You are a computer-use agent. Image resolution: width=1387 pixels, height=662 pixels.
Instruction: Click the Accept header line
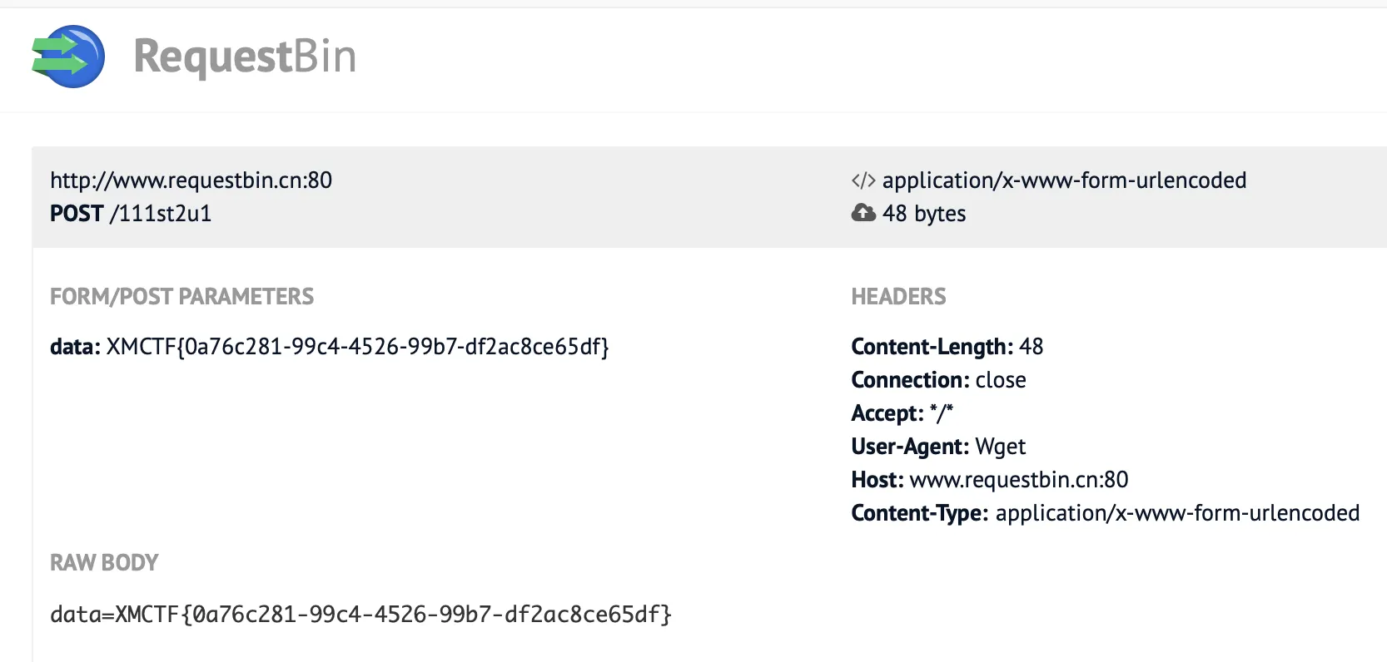(x=902, y=413)
